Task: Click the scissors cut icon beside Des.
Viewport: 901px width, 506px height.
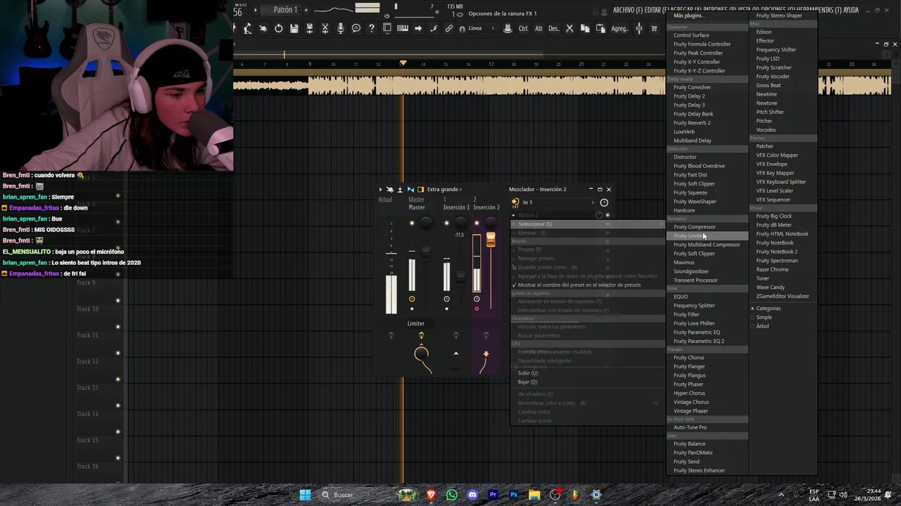Action: tap(569, 28)
